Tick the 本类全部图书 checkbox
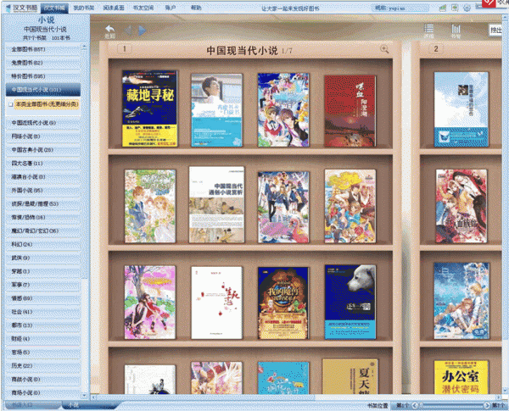509x411 pixels. [11, 104]
